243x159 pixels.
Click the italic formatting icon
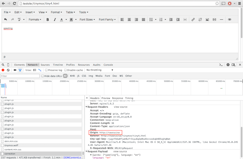tap(55, 20)
